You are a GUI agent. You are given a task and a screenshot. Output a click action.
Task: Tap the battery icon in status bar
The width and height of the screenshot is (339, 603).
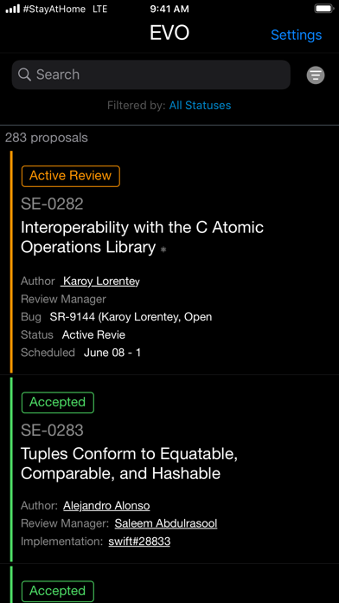tap(323, 9)
